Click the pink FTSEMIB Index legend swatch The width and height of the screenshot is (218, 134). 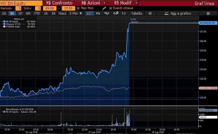click(x=3, y=26)
